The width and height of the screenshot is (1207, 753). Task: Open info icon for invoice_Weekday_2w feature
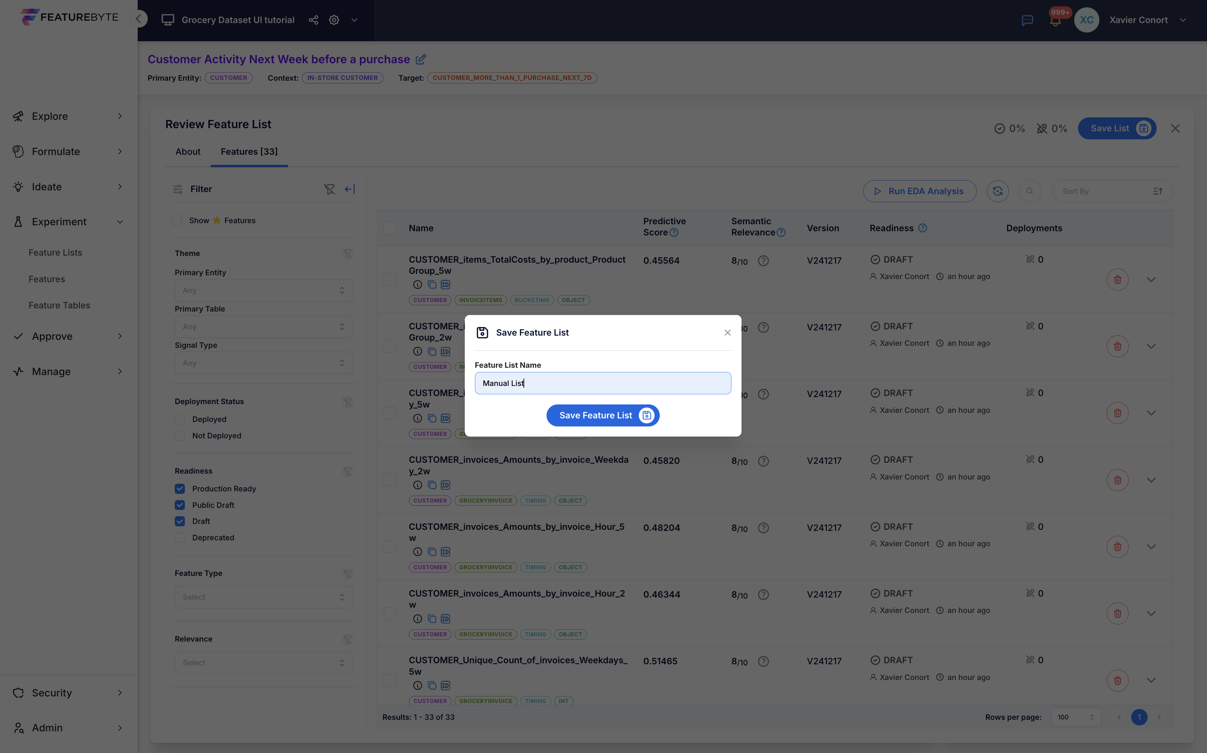pos(418,485)
